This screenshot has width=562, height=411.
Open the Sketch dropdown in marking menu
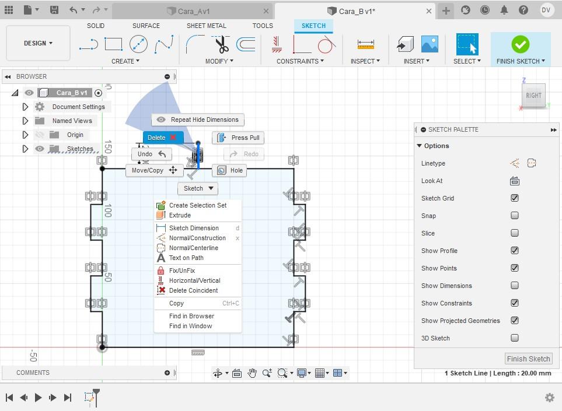coord(198,188)
